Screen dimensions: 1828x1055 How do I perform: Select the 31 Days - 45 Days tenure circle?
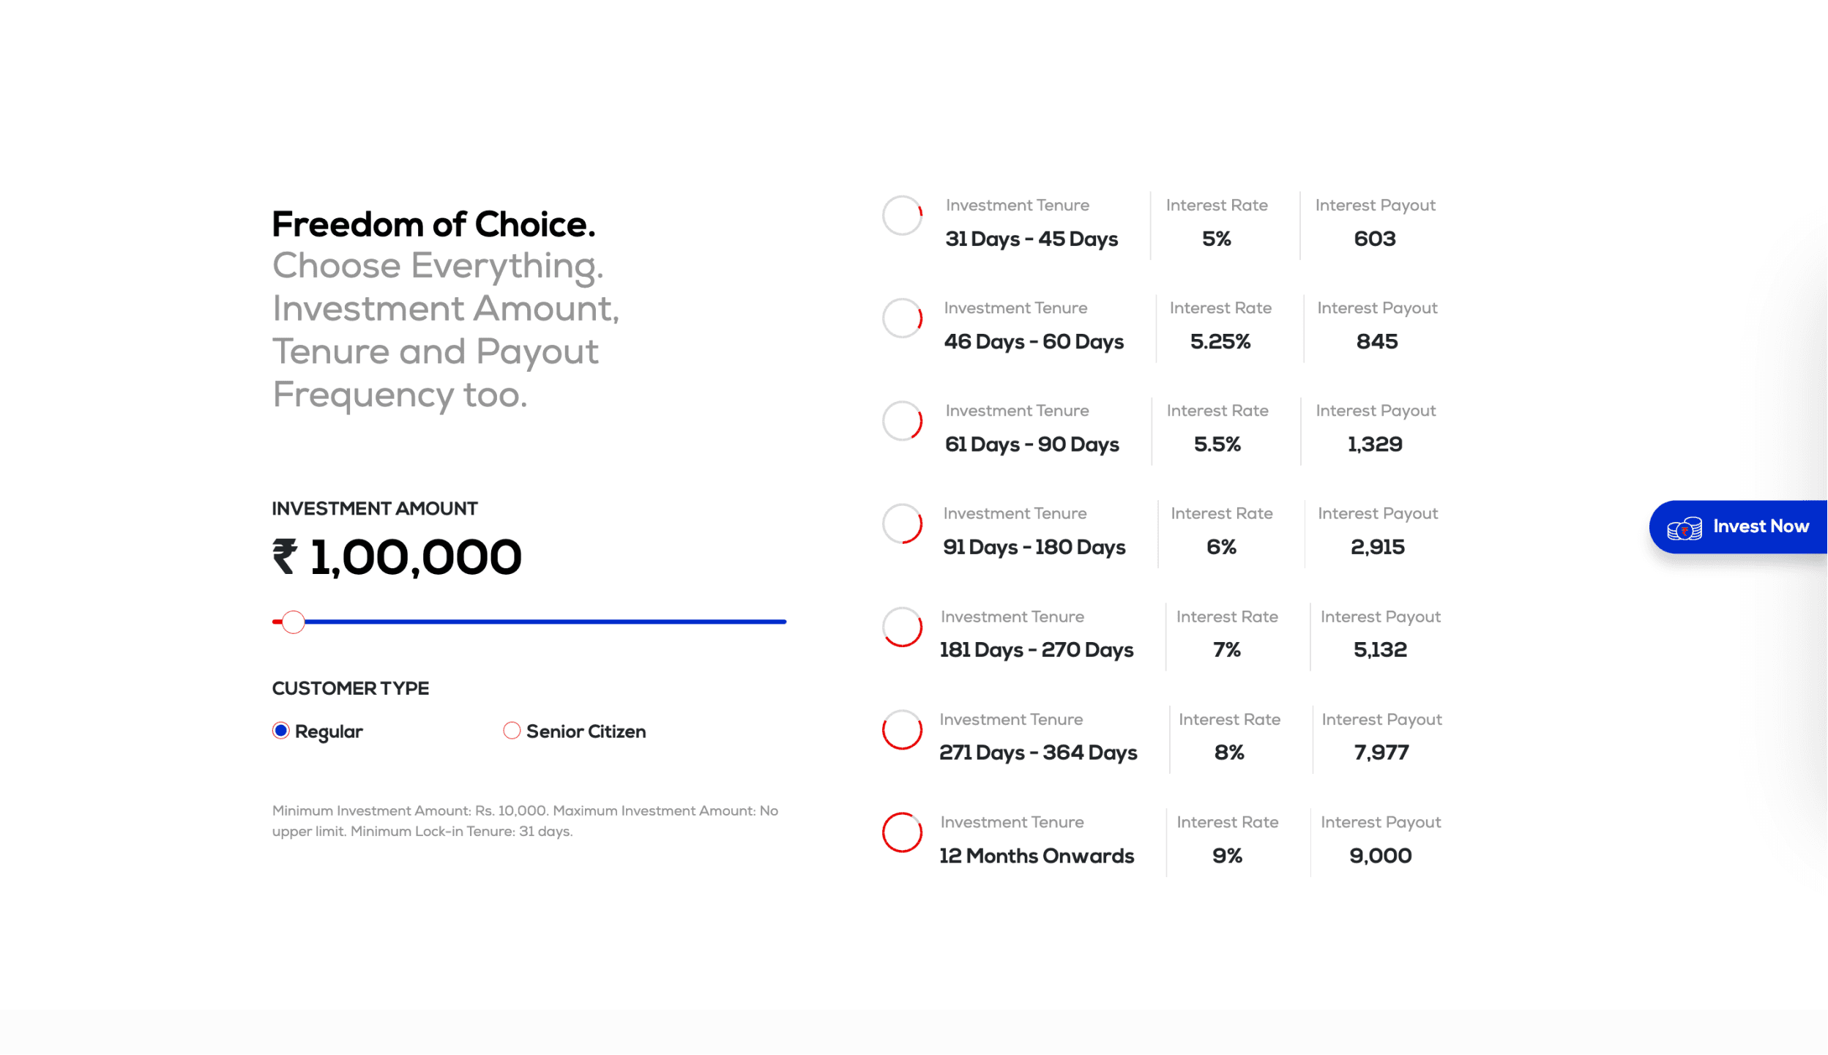tap(902, 216)
